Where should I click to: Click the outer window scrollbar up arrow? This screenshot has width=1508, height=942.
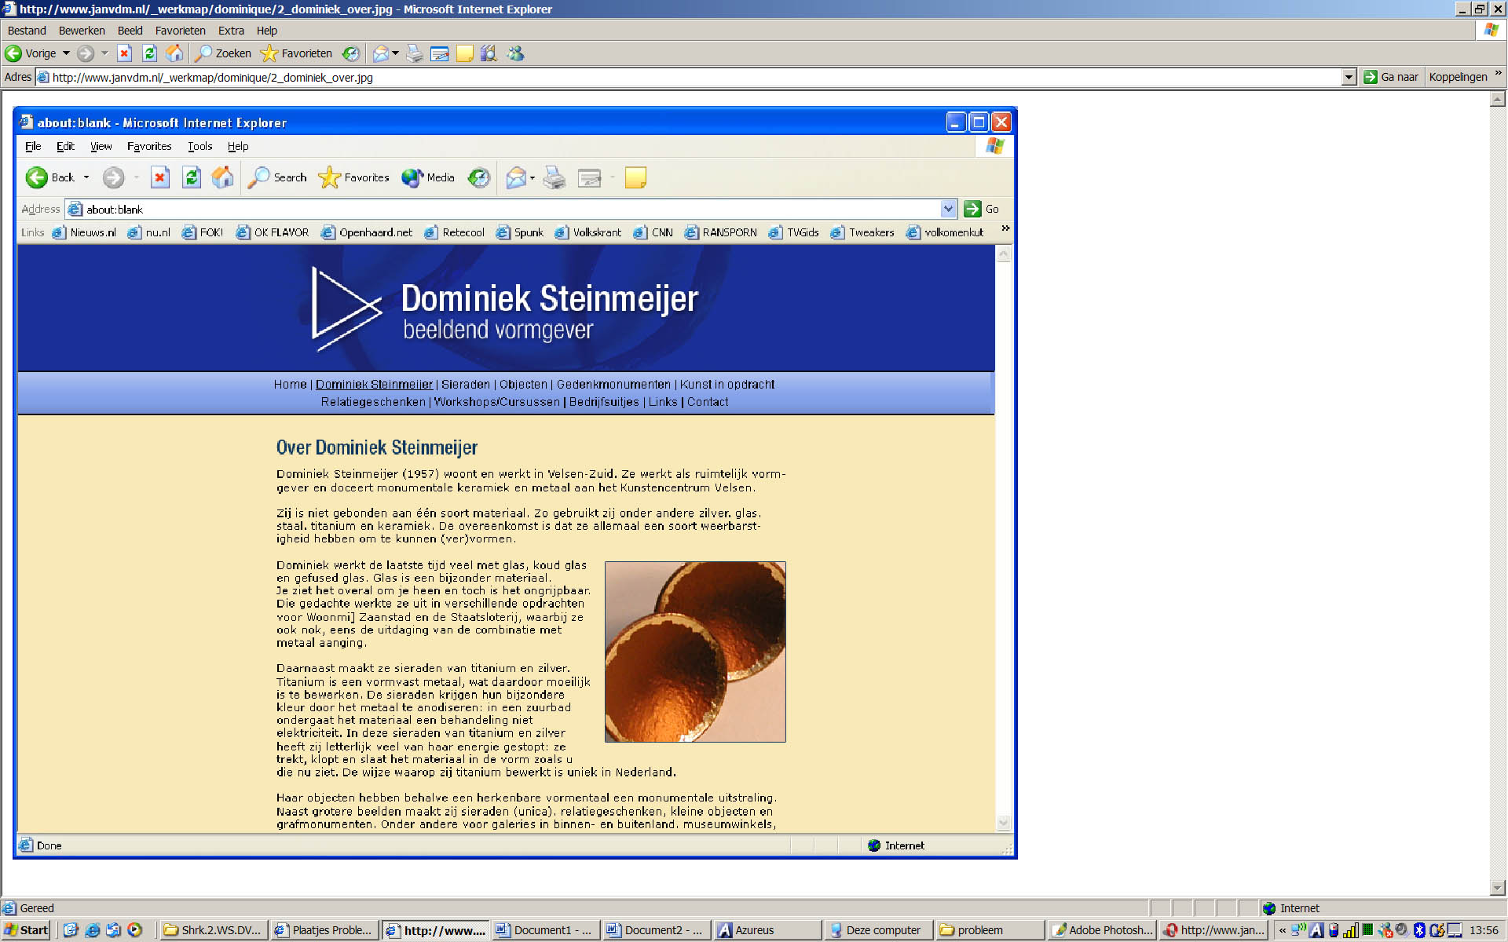pos(1498,99)
